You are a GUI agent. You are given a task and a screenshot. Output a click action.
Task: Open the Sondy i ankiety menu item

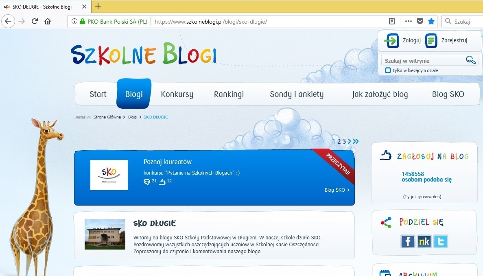[297, 94]
